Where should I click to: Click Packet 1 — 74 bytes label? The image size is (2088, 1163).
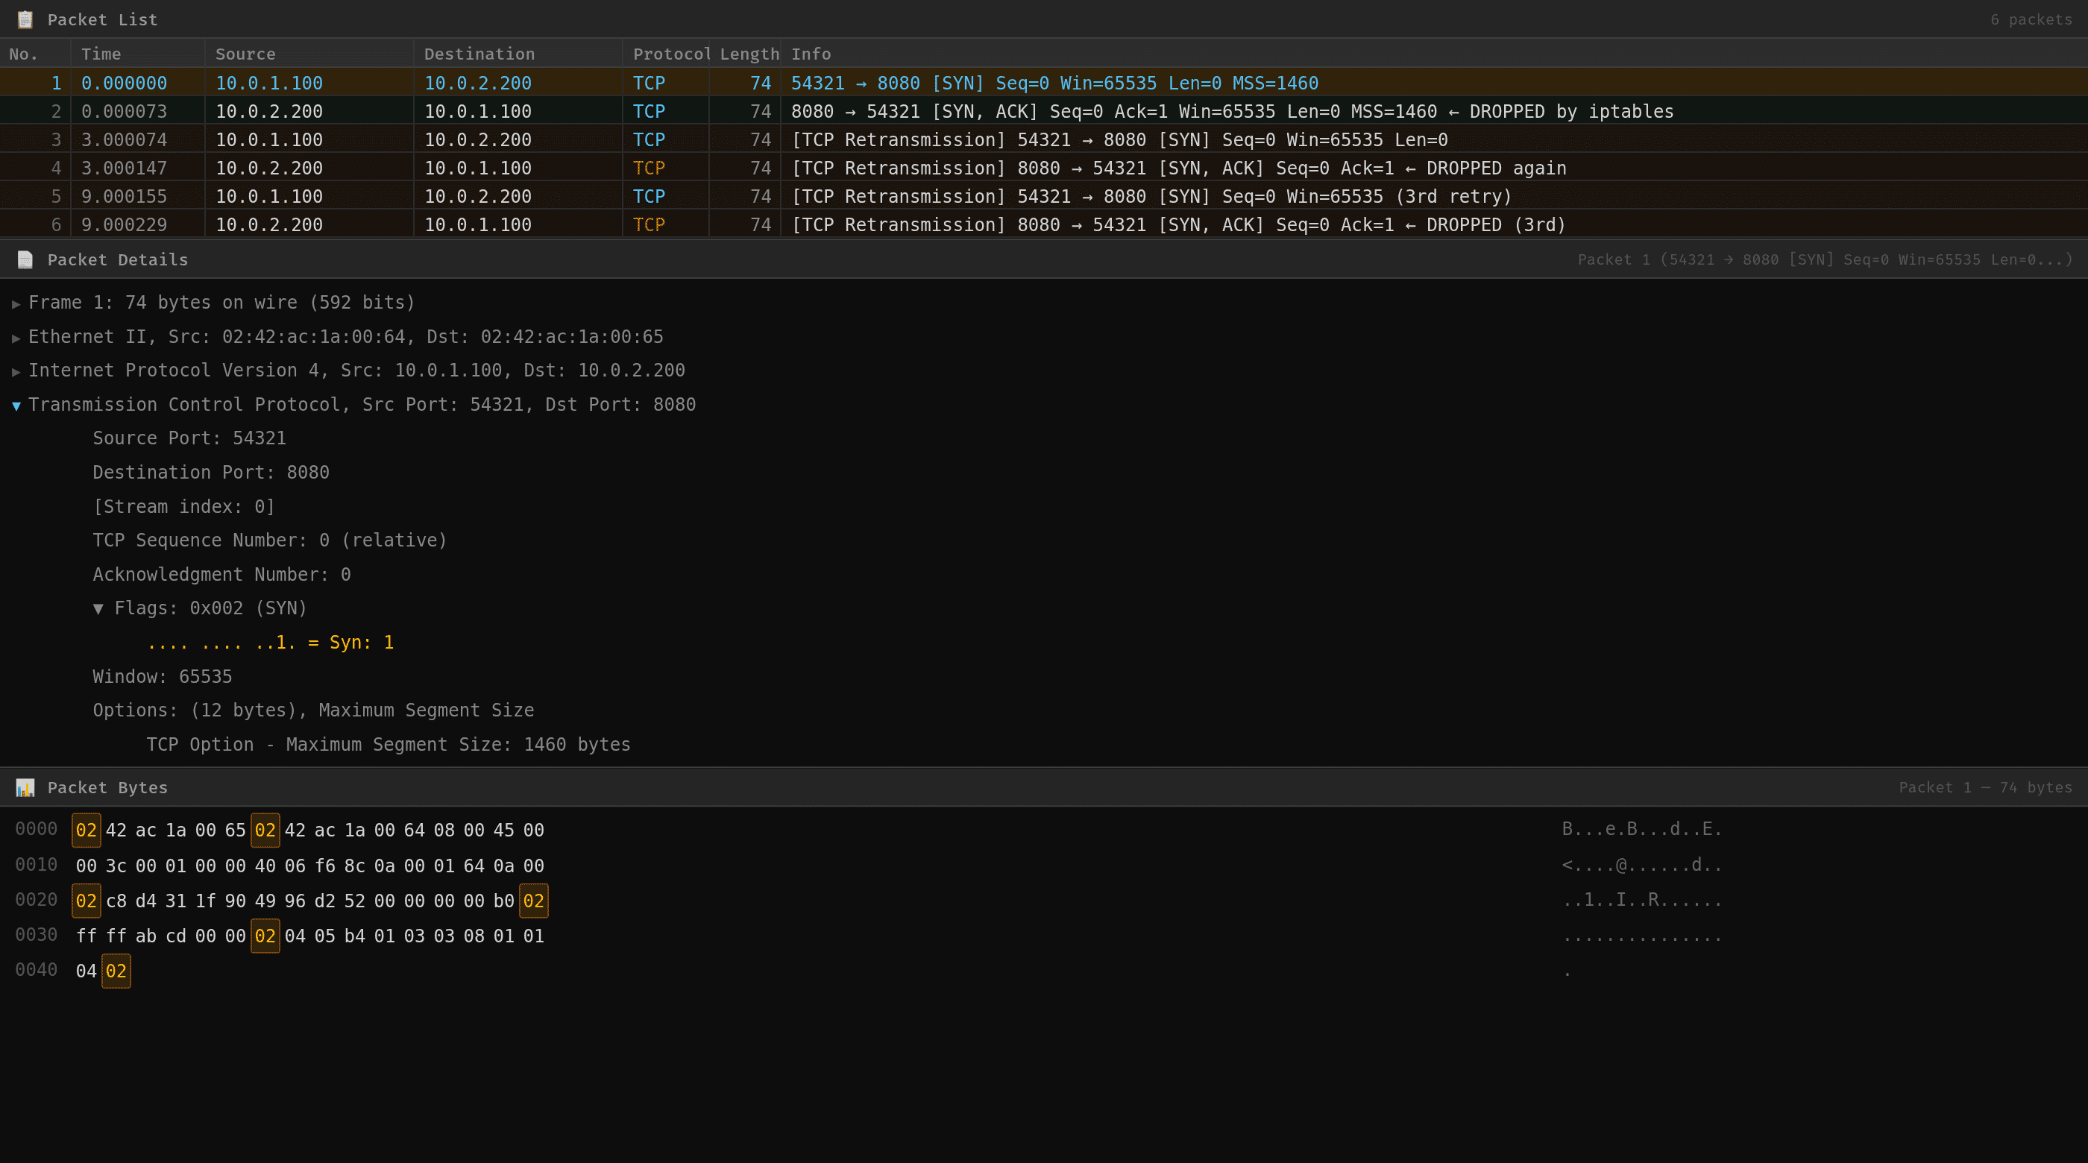point(1985,787)
